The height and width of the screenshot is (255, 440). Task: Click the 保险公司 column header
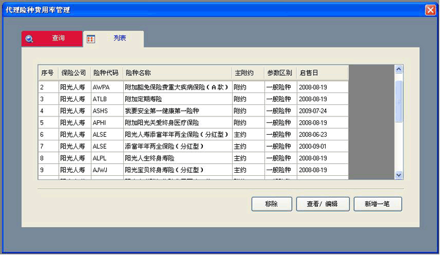pos(75,73)
